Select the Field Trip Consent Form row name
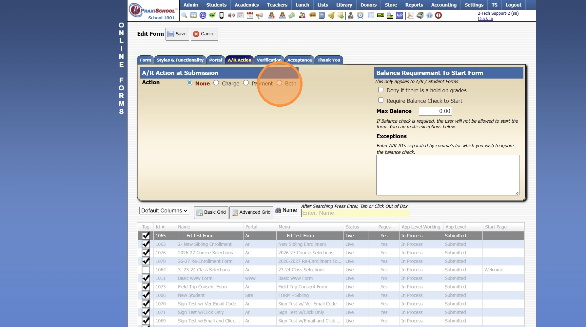Viewport: 586px width, 327px height. tap(202, 287)
